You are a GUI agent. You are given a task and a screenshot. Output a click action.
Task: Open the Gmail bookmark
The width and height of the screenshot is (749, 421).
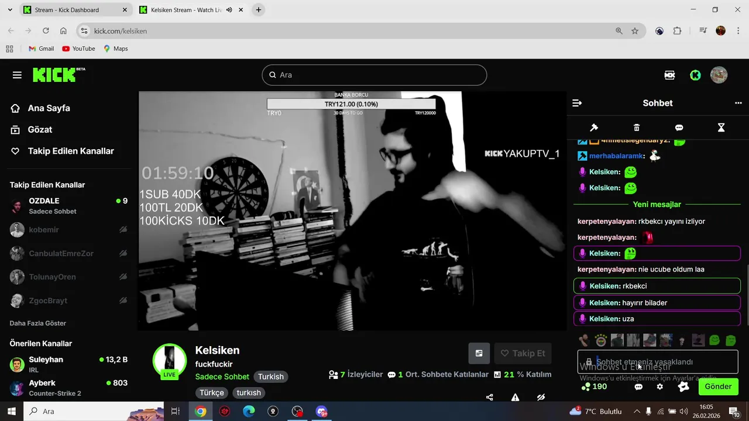41,49
